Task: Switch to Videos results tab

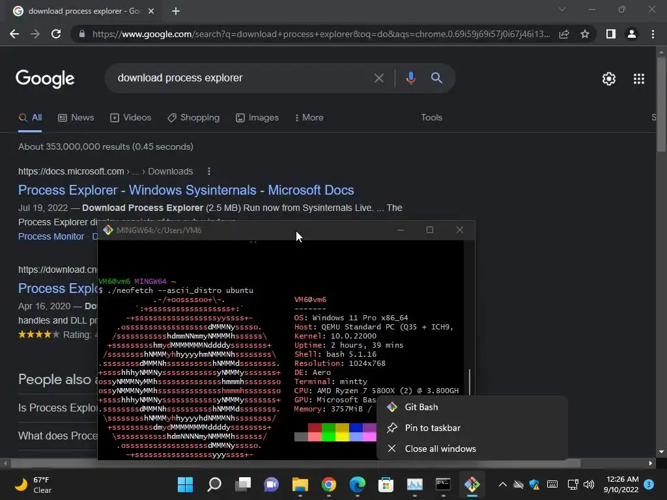Action: click(x=130, y=118)
